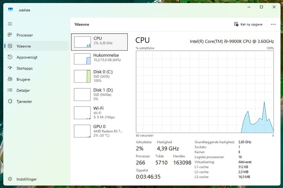Click the Kerner value 8
Image resolution: width=283 pixels, height=188 pixels.
click(239, 152)
